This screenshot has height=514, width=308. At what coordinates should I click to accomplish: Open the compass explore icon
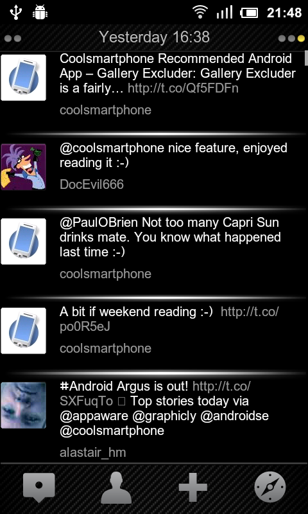coord(269,487)
